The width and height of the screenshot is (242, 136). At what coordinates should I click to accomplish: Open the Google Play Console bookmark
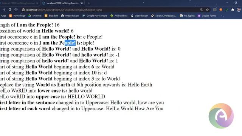(x=95, y=16)
